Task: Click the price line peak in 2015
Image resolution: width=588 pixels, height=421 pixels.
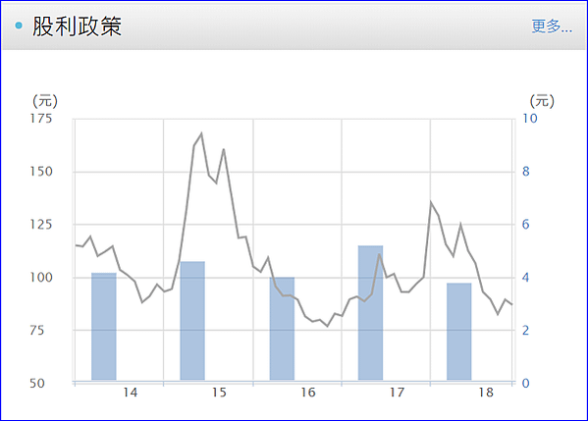Action: tap(202, 133)
